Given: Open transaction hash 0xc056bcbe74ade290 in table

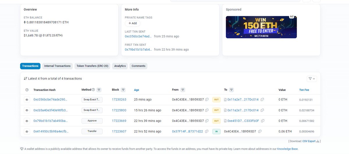Looking at the screenshot, I should coord(50,100).
